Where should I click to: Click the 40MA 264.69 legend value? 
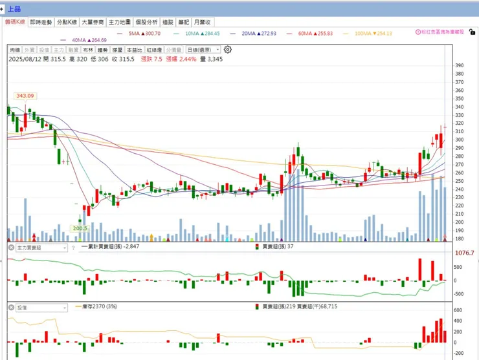[x=89, y=40]
